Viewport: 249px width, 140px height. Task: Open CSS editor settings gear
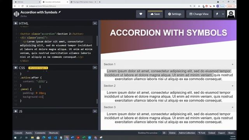click(x=16, y=68)
